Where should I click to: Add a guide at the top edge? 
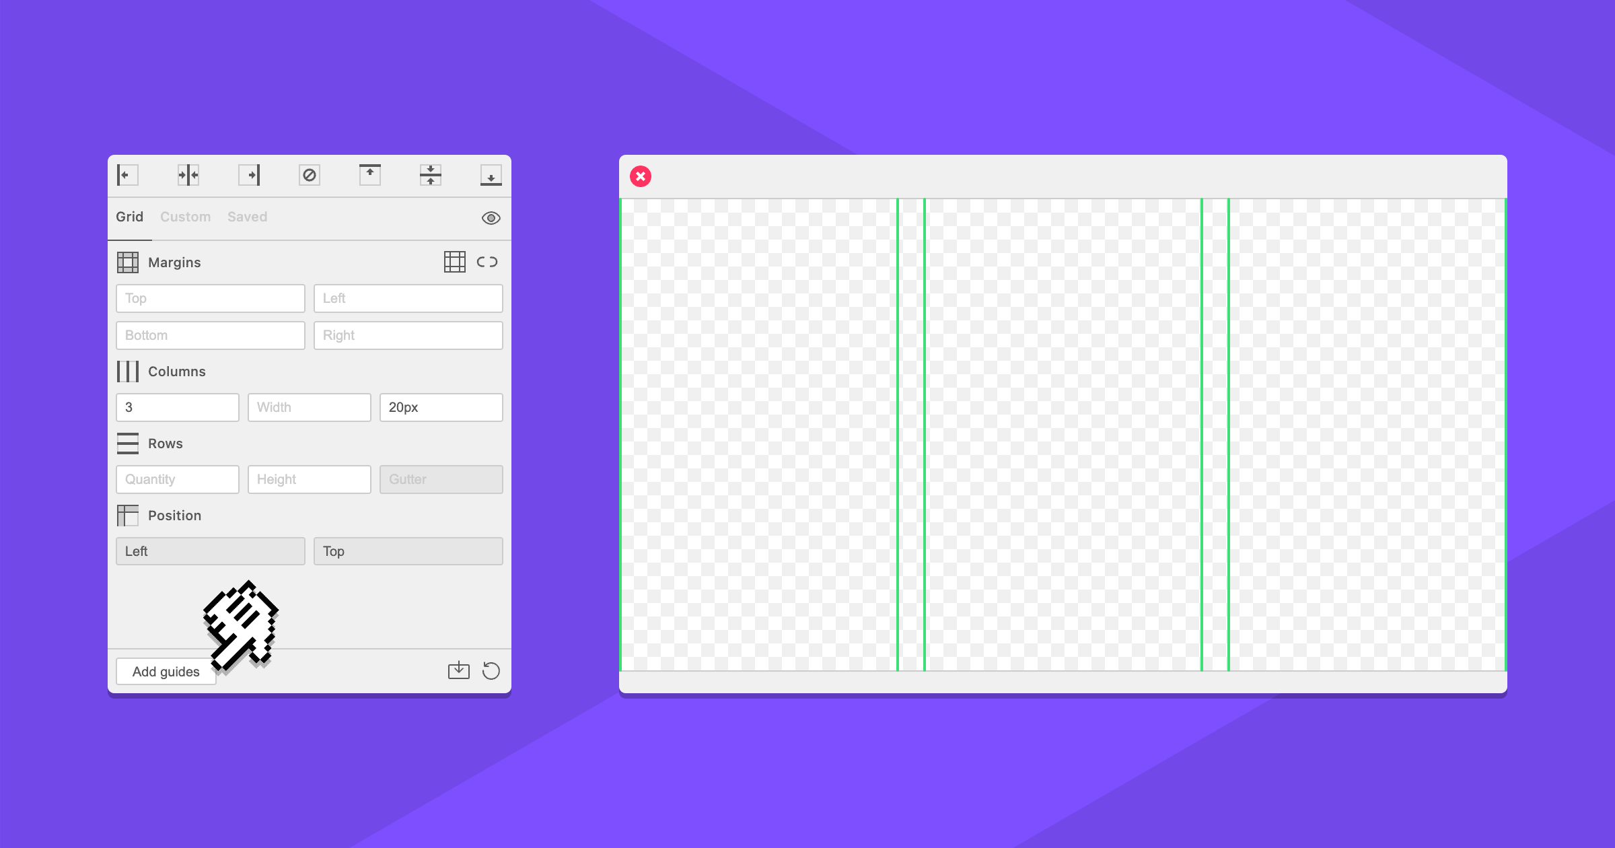370,175
